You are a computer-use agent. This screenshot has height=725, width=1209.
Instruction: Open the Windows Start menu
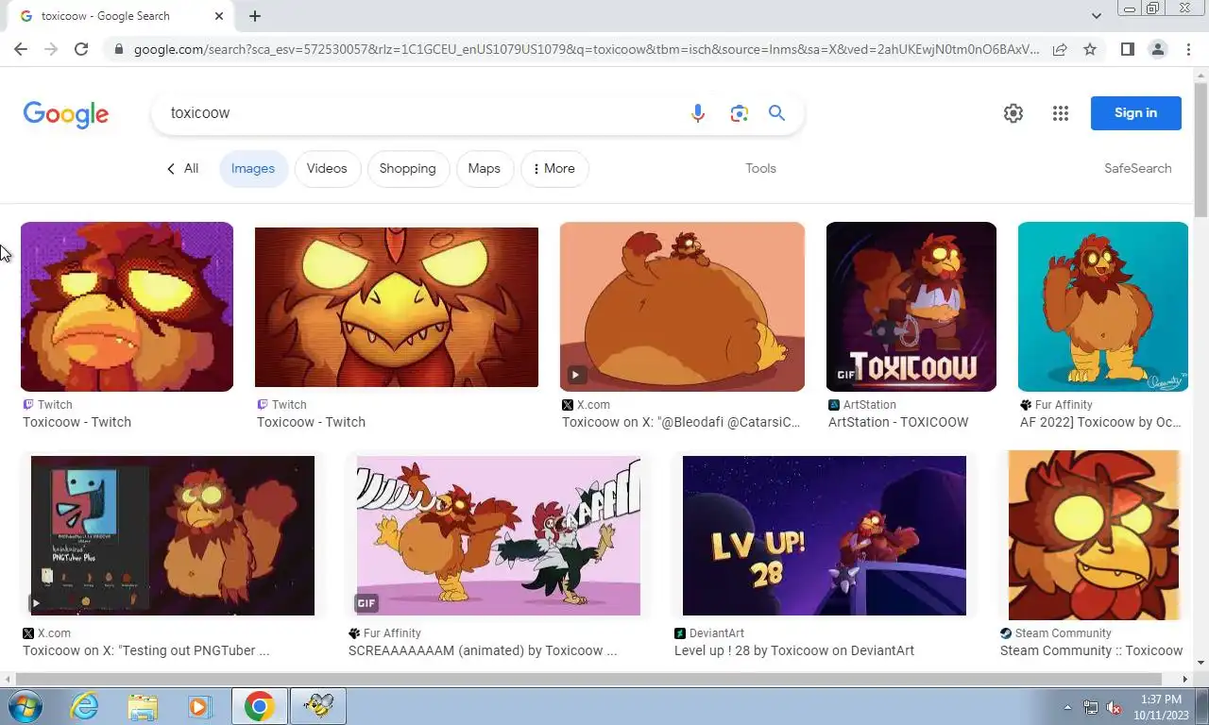pyautogui.click(x=26, y=706)
